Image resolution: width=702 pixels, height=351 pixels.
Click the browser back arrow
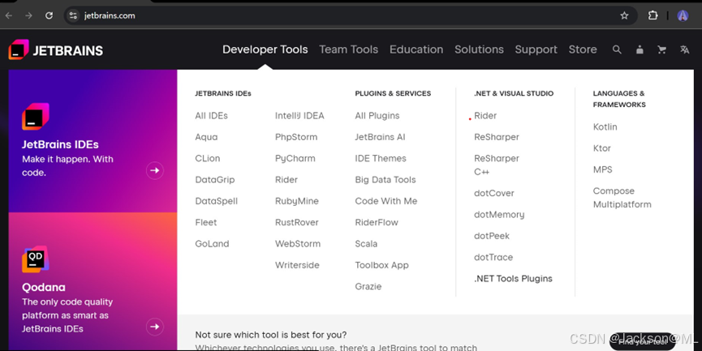click(9, 15)
